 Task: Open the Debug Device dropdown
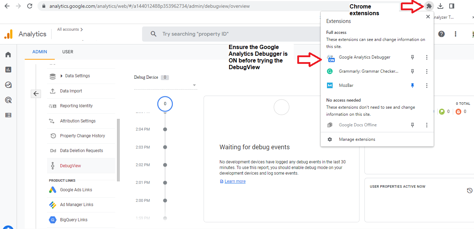tap(165, 85)
